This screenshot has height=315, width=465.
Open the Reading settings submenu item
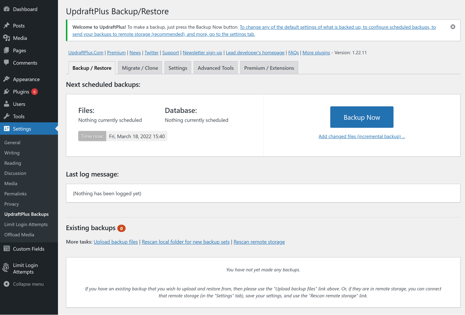(x=13, y=163)
